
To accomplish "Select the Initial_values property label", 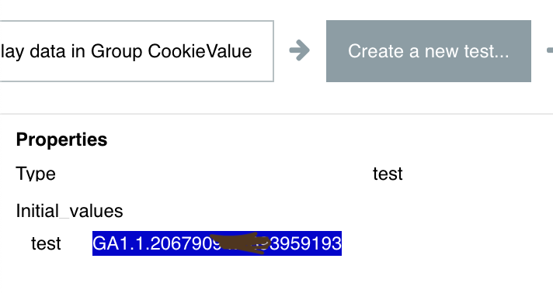I will point(69,212).
